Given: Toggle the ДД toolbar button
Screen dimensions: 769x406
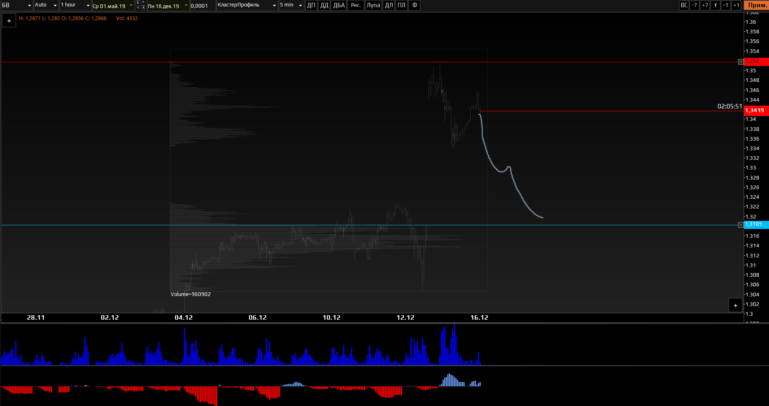Looking at the screenshot, I should [324, 5].
